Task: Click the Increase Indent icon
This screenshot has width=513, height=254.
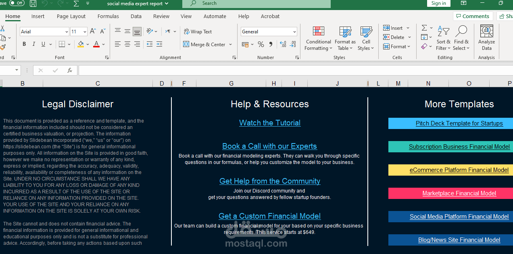Action: coord(159,44)
